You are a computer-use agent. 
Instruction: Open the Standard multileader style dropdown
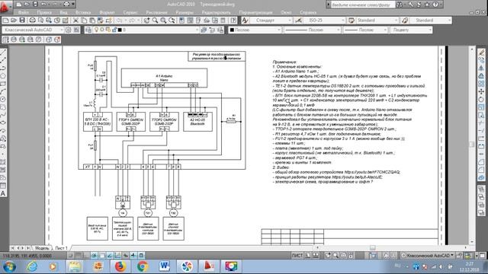pyautogui.click(x=449, y=21)
